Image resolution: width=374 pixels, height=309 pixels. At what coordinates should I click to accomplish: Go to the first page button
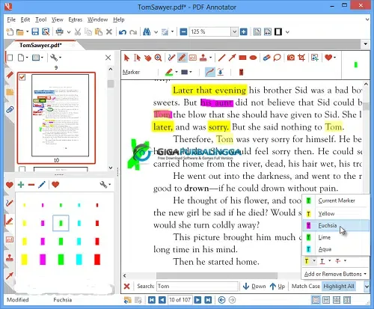tap(152, 300)
